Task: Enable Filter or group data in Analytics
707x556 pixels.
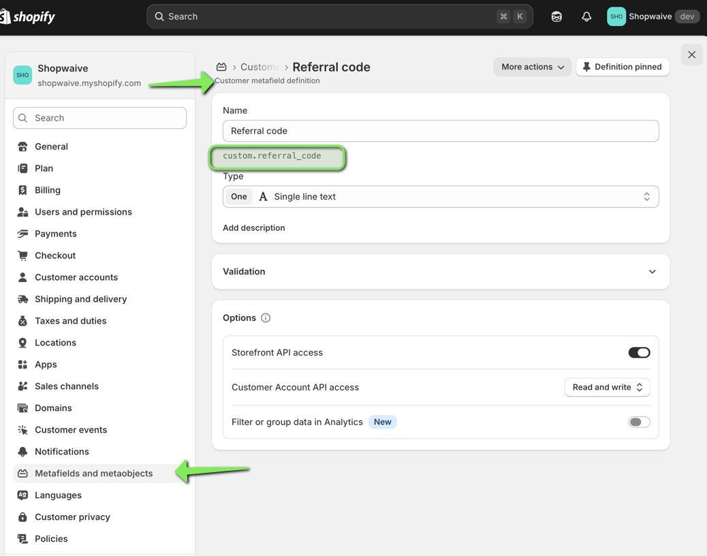Action: 639,422
